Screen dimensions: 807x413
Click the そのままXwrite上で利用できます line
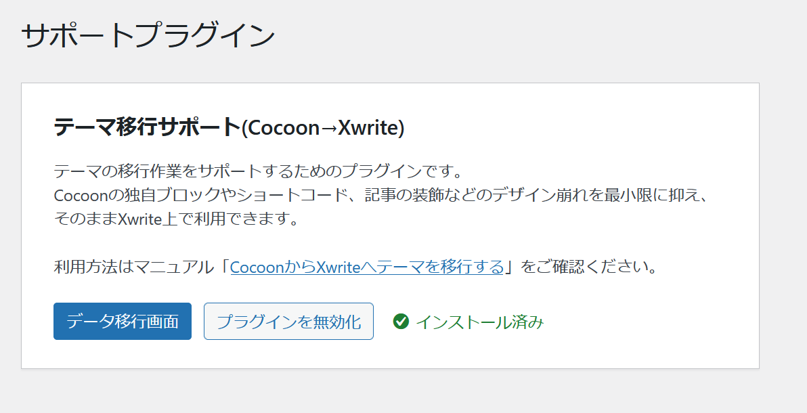(x=176, y=219)
